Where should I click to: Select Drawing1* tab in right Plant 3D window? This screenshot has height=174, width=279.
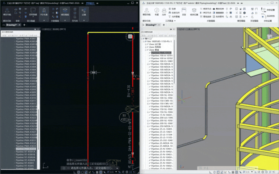pos(151,25)
